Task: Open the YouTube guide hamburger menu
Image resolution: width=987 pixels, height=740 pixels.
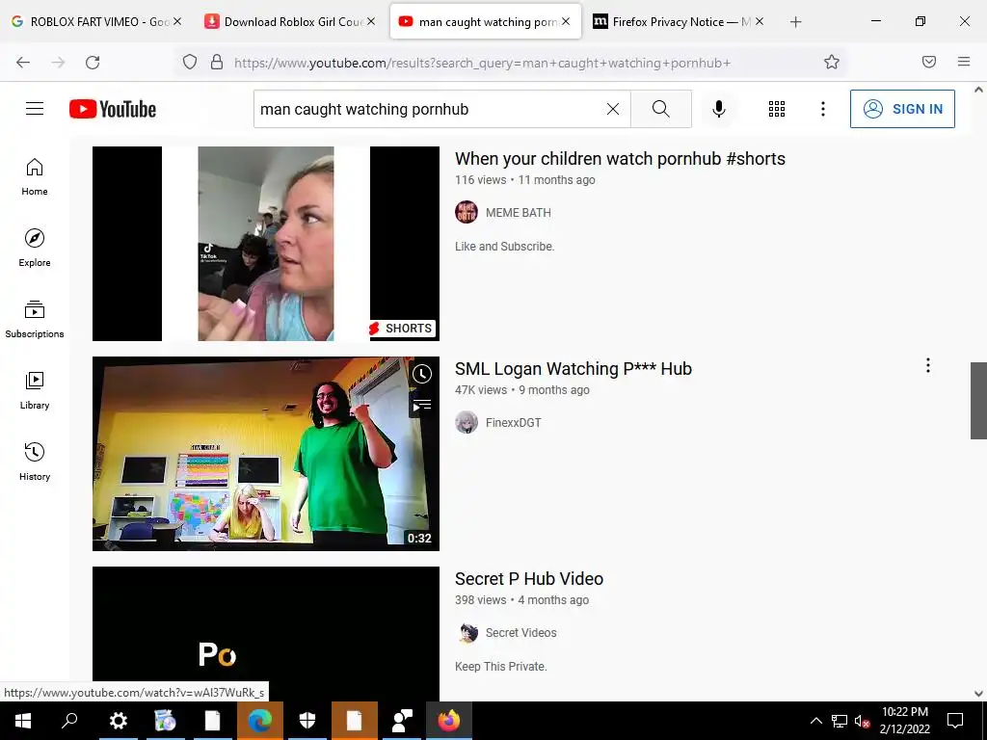Action: (35, 109)
